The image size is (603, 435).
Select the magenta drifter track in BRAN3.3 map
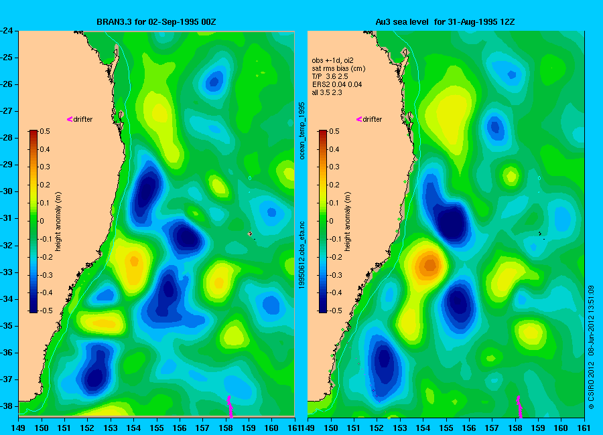coord(230,407)
